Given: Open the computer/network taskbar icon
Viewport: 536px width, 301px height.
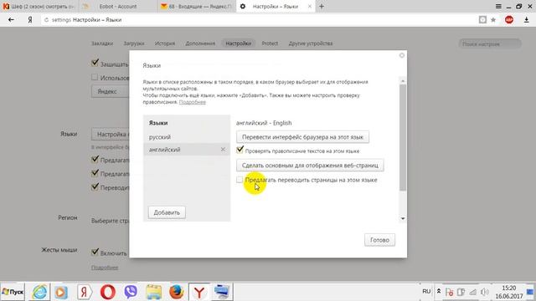Looking at the screenshot, I should point(221,292).
